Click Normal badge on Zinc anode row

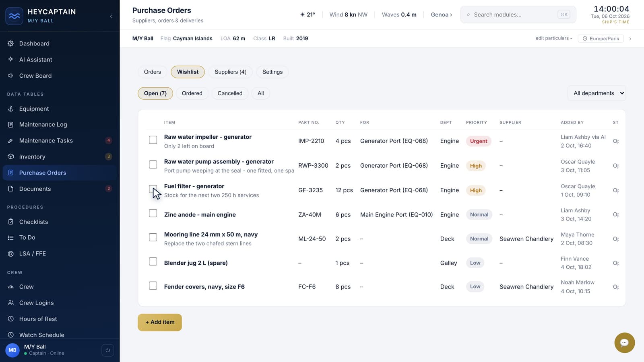(x=479, y=215)
